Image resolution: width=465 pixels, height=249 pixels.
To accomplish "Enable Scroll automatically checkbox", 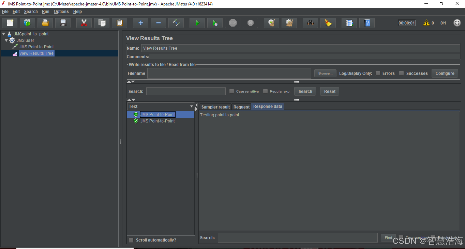I will click(x=131, y=240).
